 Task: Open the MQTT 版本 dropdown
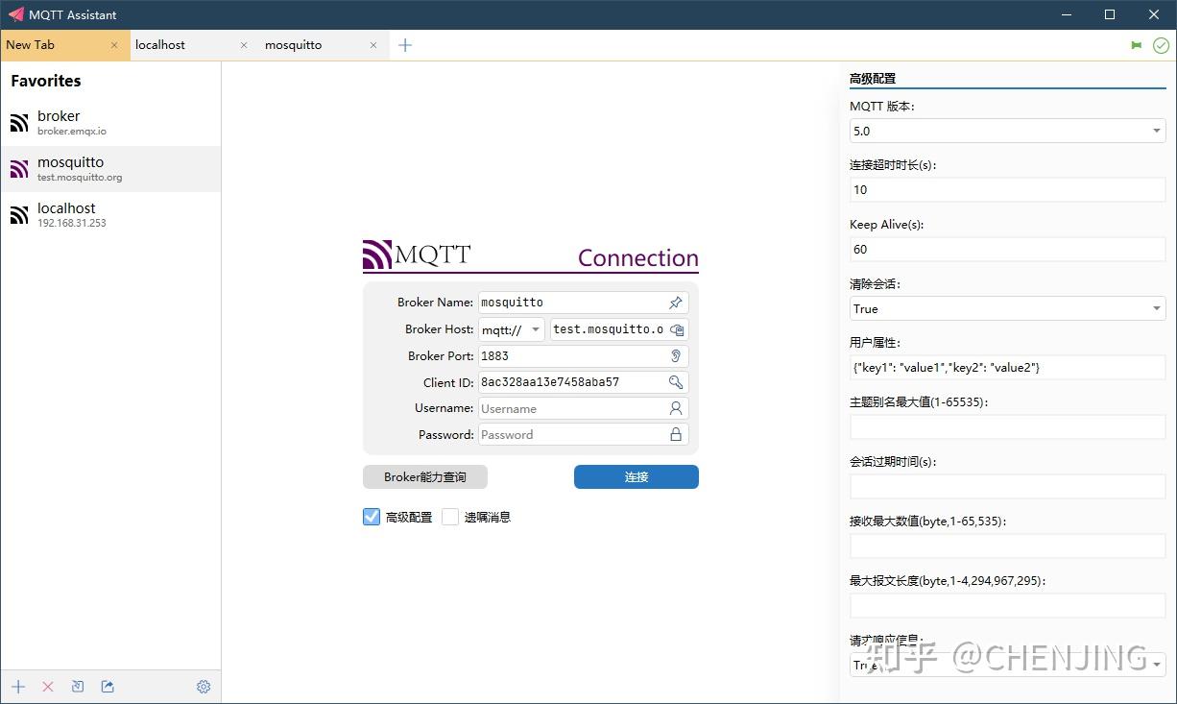coord(1155,131)
